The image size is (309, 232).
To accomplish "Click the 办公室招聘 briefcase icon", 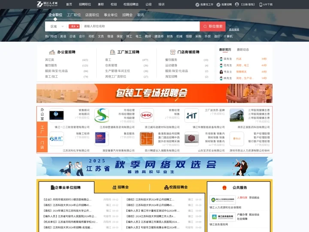I will pyautogui.click(x=52, y=52).
